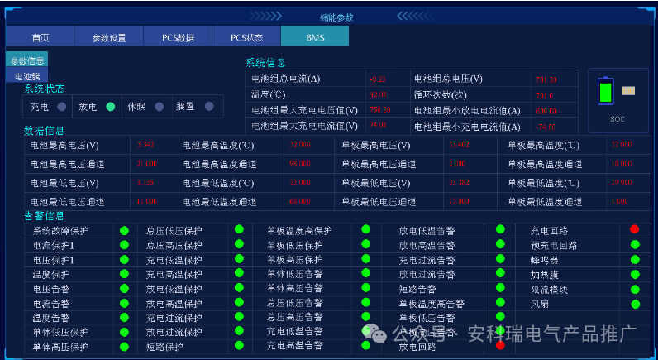Image resolution: width=658 pixels, height=360 pixels.
Task: Open the PCS数据 tab
Action: pos(178,36)
